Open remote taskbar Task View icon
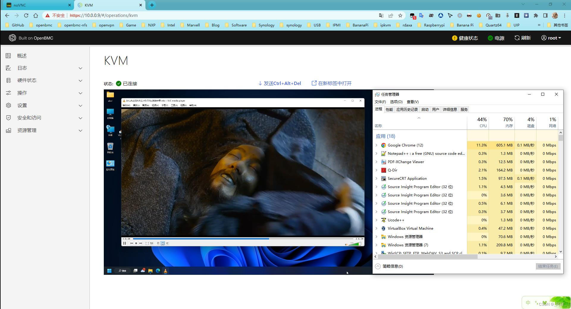 coord(135,271)
